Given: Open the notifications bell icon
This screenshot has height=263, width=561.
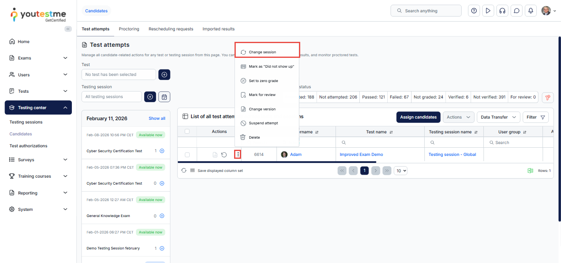Looking at the screenshot, I should coord(531,11).
